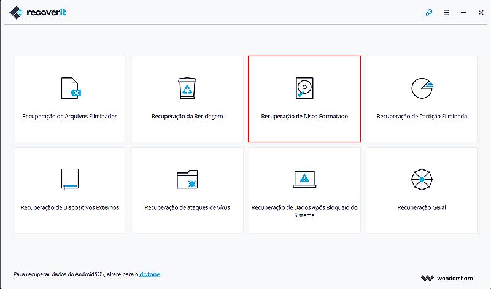Open the hamburger menu in title bar
The width and height of the screenshot is (491, 289).
pyautogui.click(x=446, y=12)
